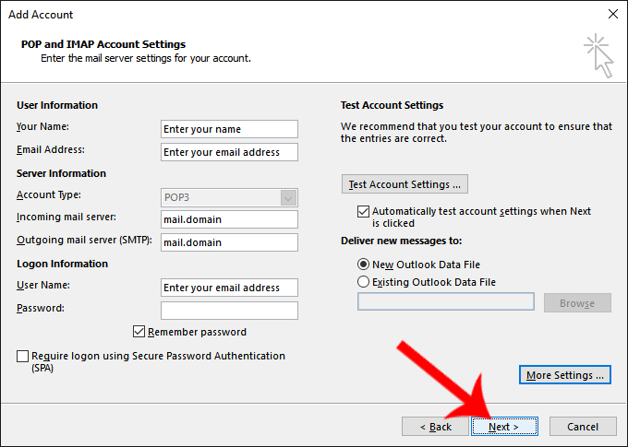The image size is (628, 447).
Task: Select New Outlook Data File radio
Action: [363, 265]
